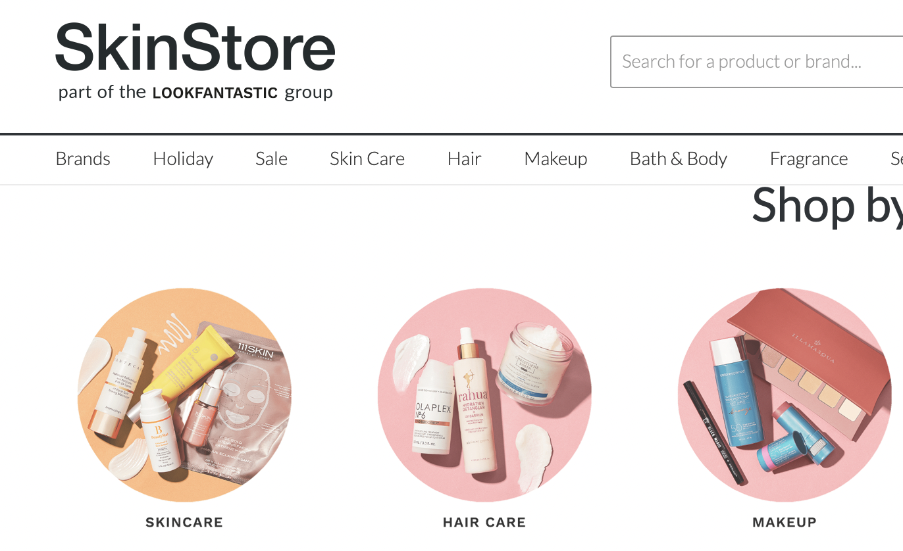Open the Brands menu
The width and height of the screenshot is (903, 551).
click(83, 158)
